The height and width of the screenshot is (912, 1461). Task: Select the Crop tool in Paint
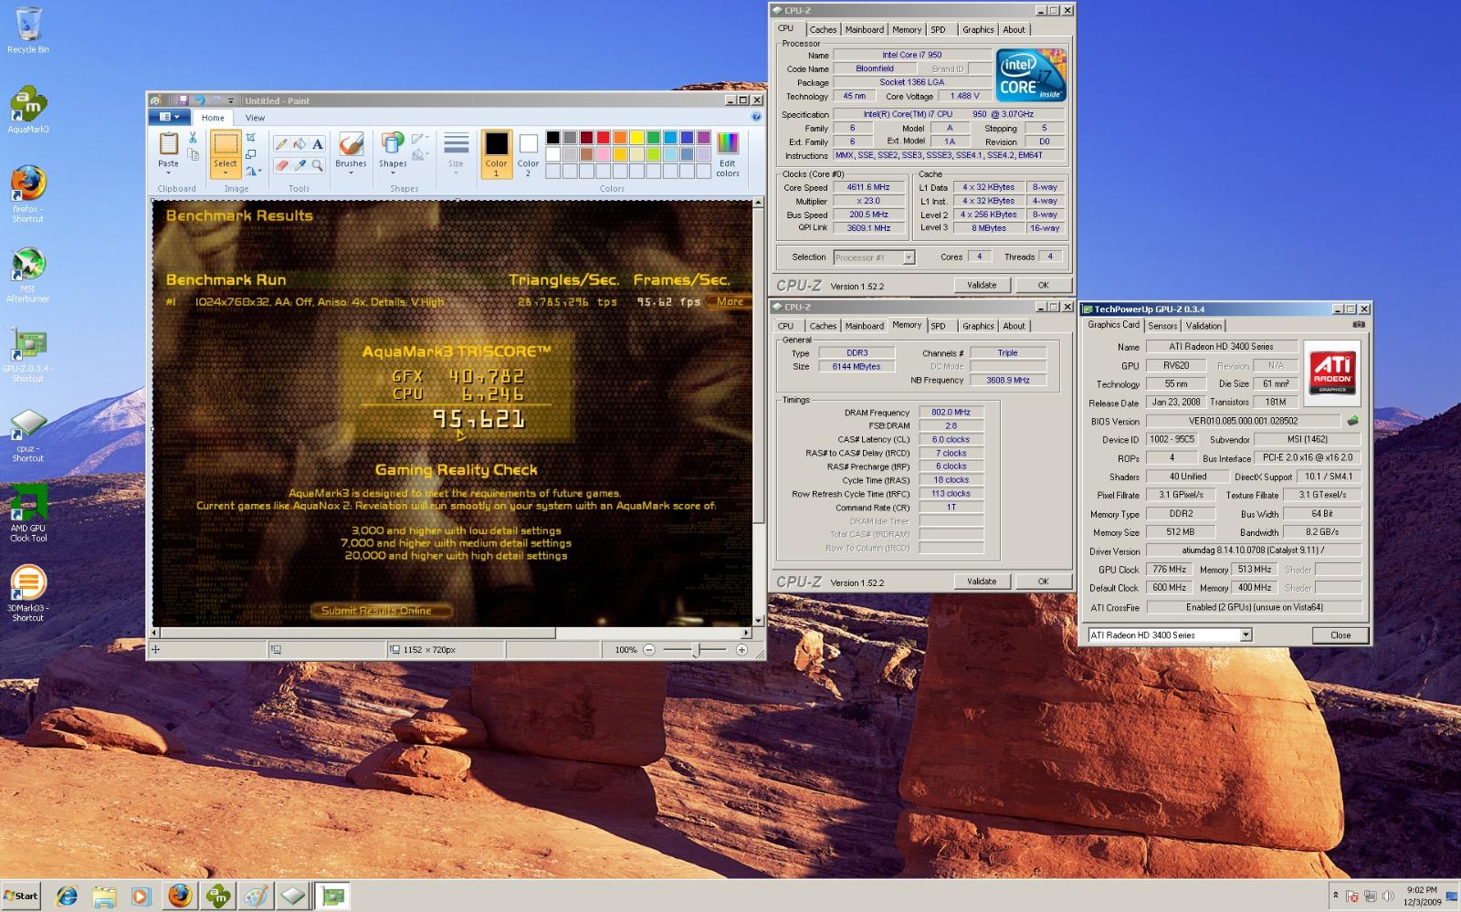tap(251, 138)
